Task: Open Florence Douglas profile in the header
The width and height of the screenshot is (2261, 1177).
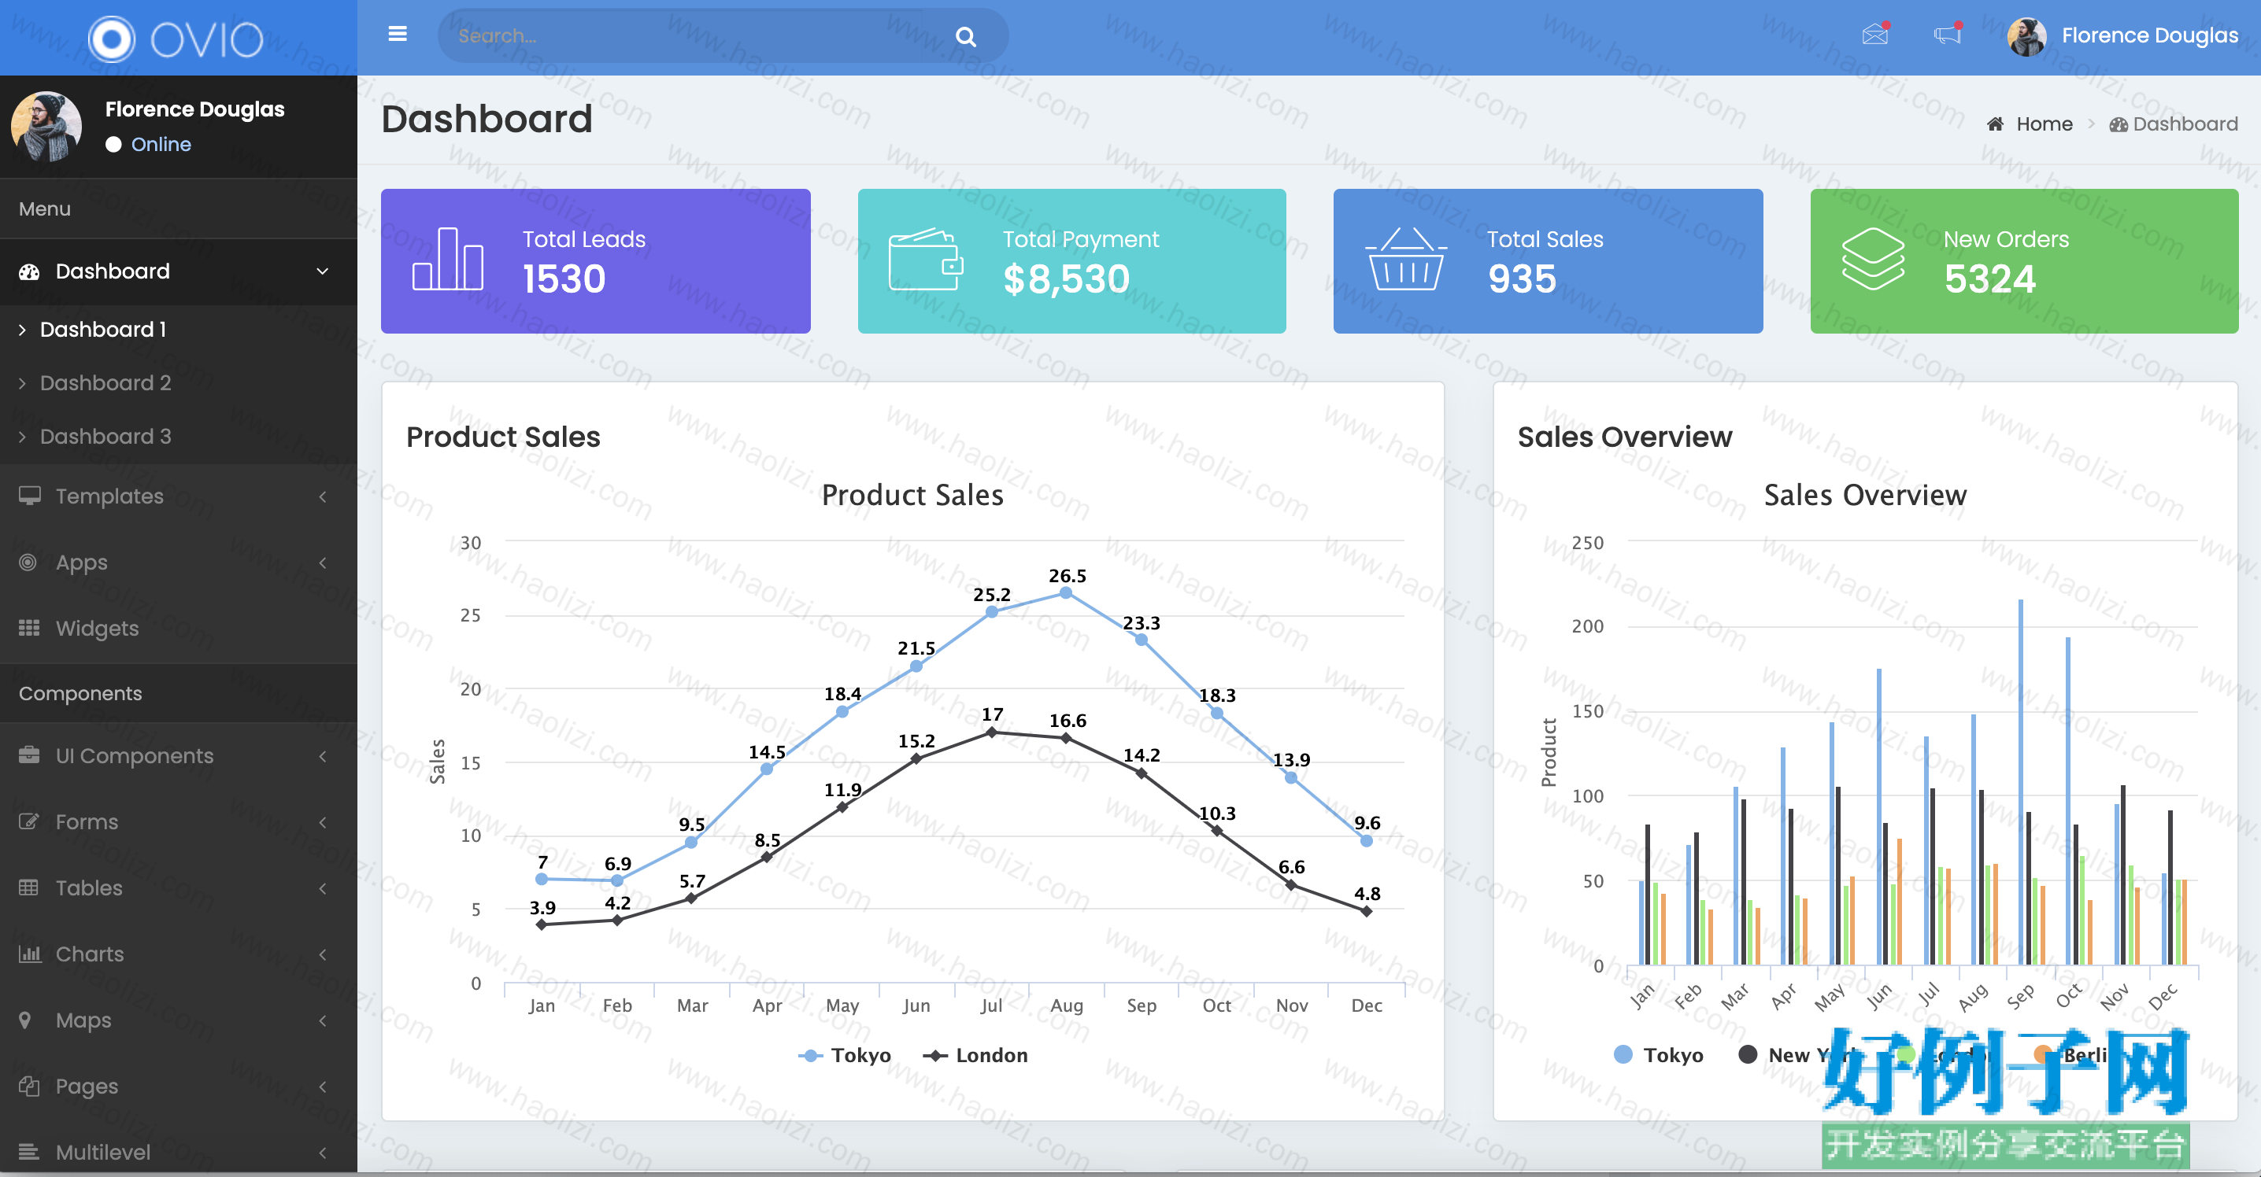Action: click(2122, 36)
